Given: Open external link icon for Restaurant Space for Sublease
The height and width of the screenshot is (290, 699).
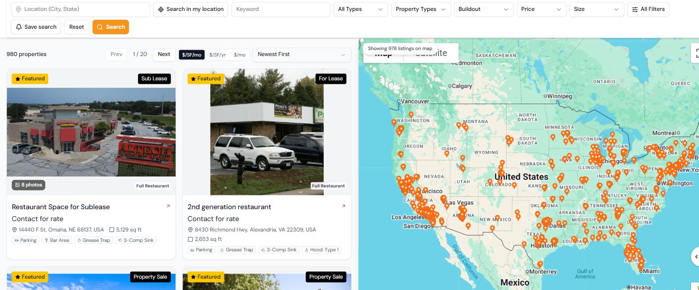Looking at the screenshot, I should [168, 206].
